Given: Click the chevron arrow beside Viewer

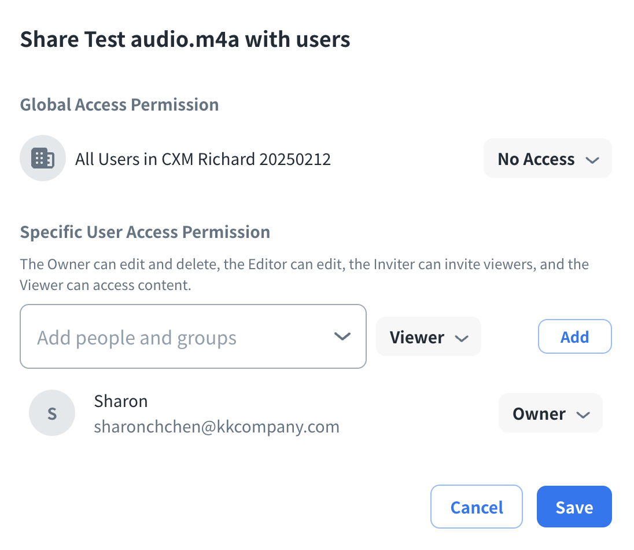Looking at the screenshot, I should pos(461,338).
